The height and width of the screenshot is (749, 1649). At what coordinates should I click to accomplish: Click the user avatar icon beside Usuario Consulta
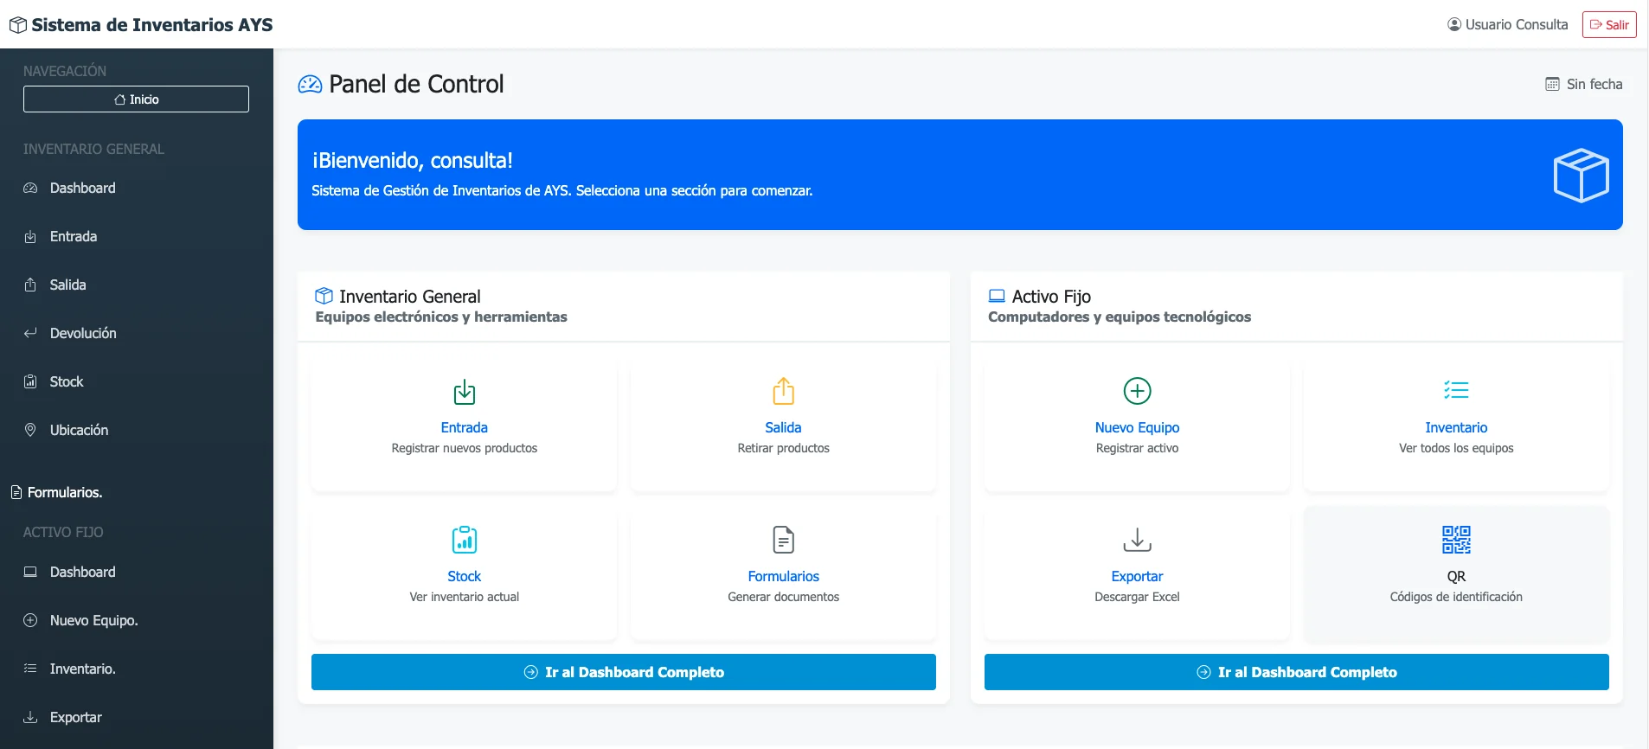1454,24
